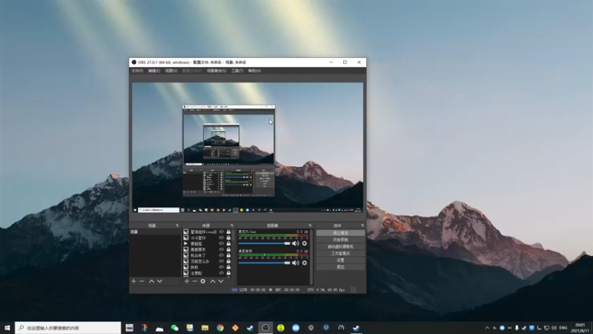Screen dimensions: 593x334
Task: Enable 工作室模式 studio mode
Action: 340,253
